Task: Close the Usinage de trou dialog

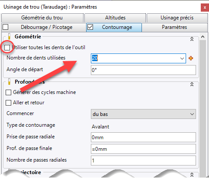Action: click(x=205, y=8)
